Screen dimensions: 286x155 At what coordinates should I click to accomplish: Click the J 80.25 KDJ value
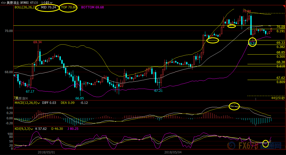pos(73,129)
